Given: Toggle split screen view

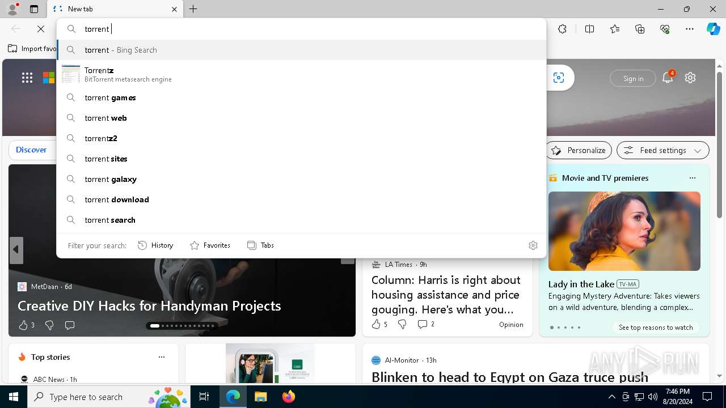Looking at the screenshot, I should (589, 29).
